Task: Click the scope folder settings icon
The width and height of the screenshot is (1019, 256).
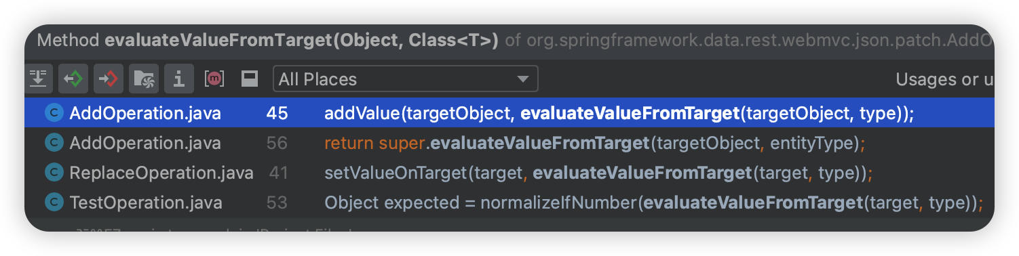Action: pyautogui.click(x=144, y=79)
